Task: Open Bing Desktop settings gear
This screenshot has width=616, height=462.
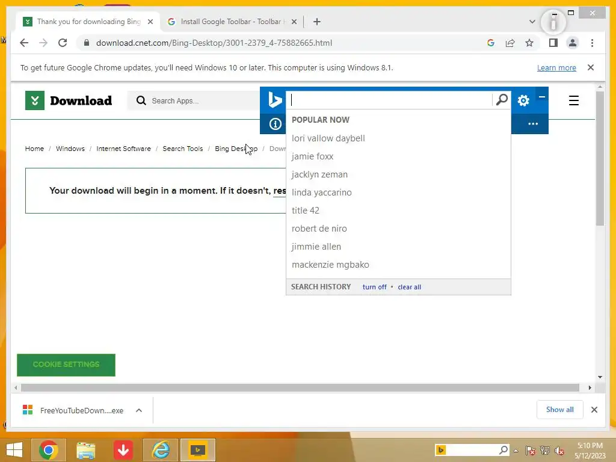Action: click(x=523, y=100)
